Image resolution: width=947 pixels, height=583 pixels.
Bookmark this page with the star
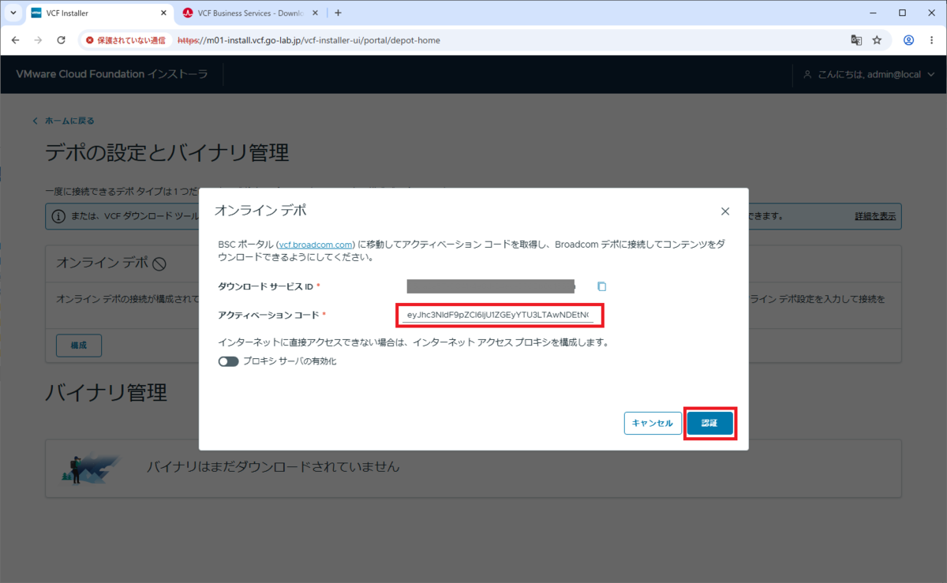point(877,40)
